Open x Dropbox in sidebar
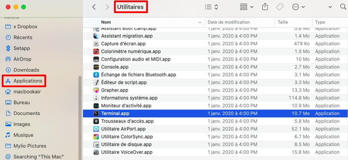Image resolution: width=348 pixels, height=160 pixels. (21, 27)
